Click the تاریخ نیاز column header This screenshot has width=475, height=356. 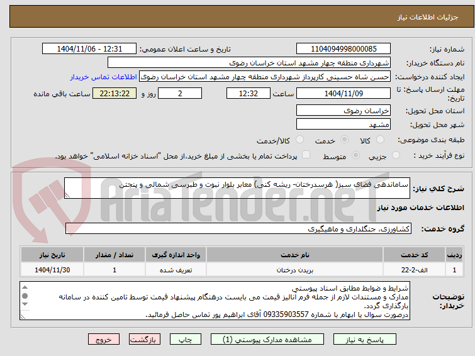[x=52, y=255]
